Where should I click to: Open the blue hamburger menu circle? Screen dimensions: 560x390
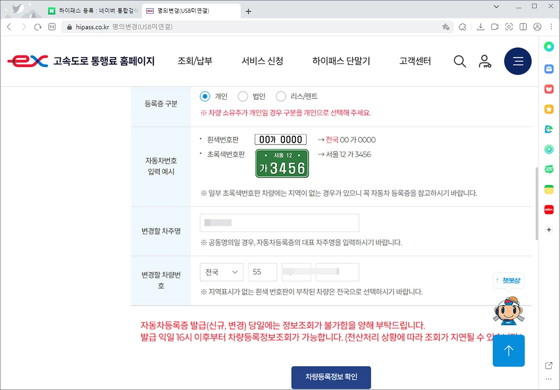[x=518, y=61]
